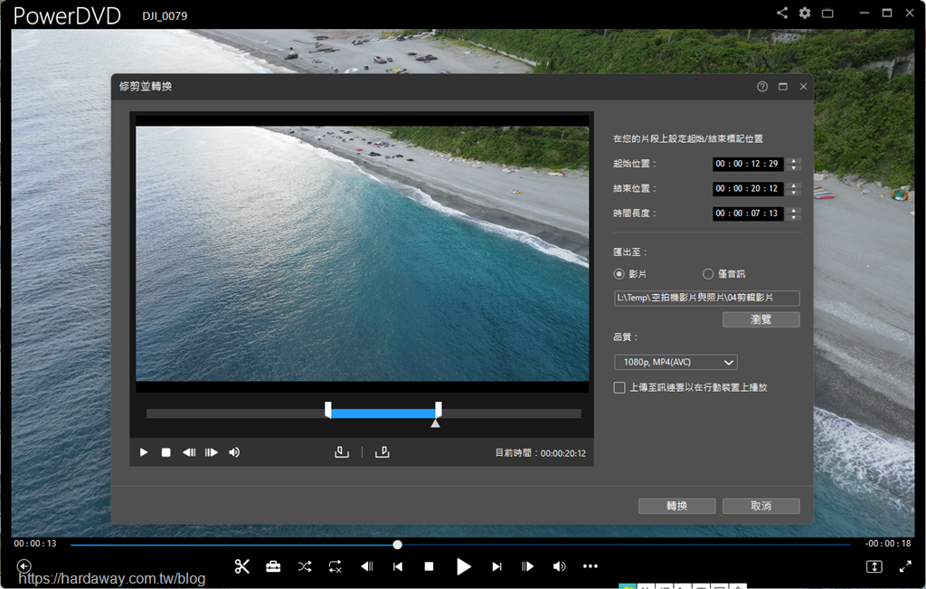The image size is (926, 589).
Task: Close the trim and convert dialog
Action: pos(803,87)
